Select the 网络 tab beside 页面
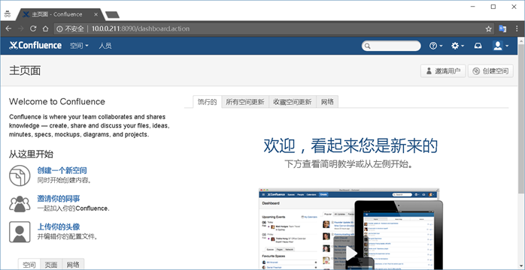 (x=73, y=264)
